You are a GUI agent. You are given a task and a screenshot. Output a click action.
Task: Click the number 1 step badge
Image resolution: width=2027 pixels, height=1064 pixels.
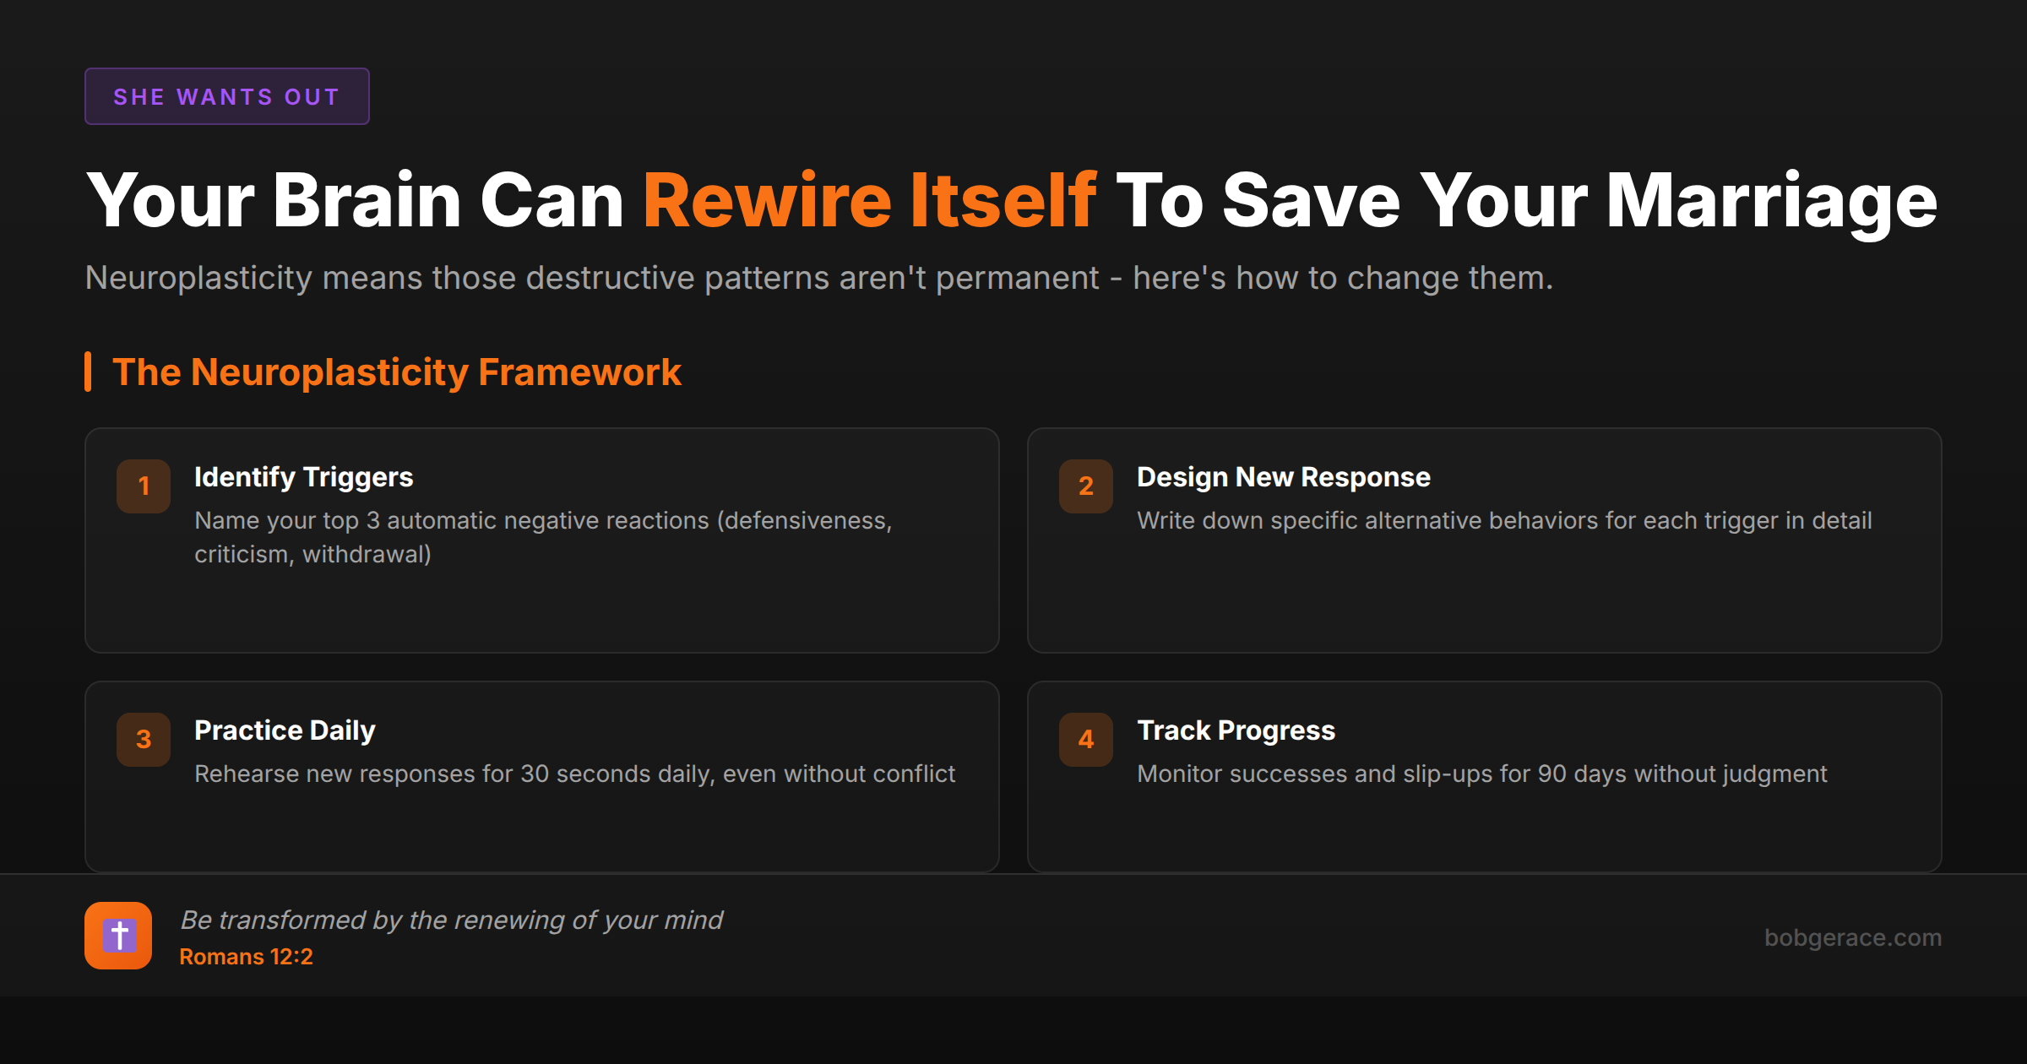pos(144,486)
